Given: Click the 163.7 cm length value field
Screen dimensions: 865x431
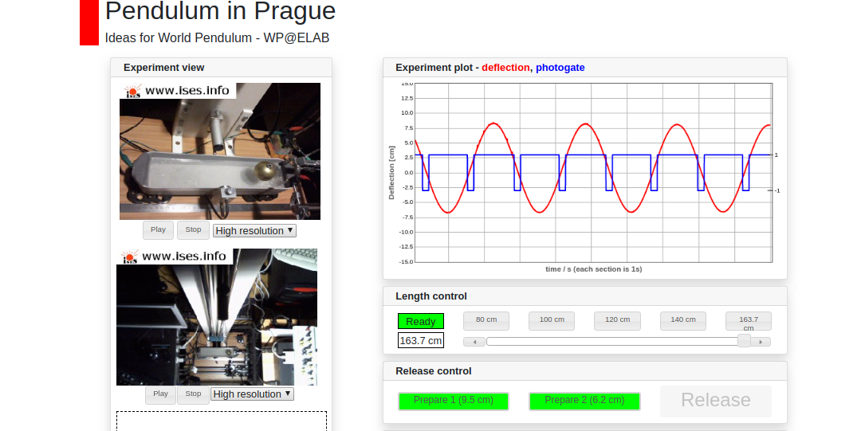Looking at the screenshot, I should pyautogui.click(x=421, y=341).
